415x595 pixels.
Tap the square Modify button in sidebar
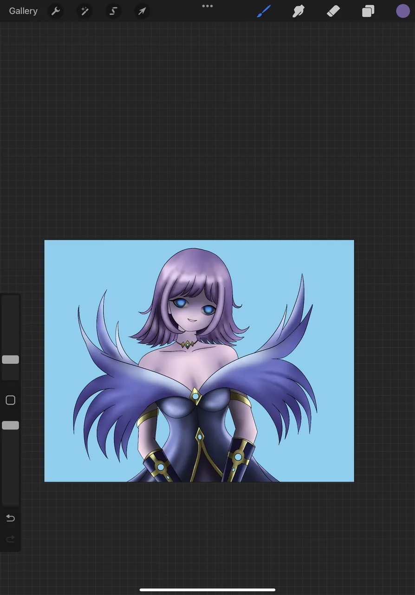tap(10, 400)
